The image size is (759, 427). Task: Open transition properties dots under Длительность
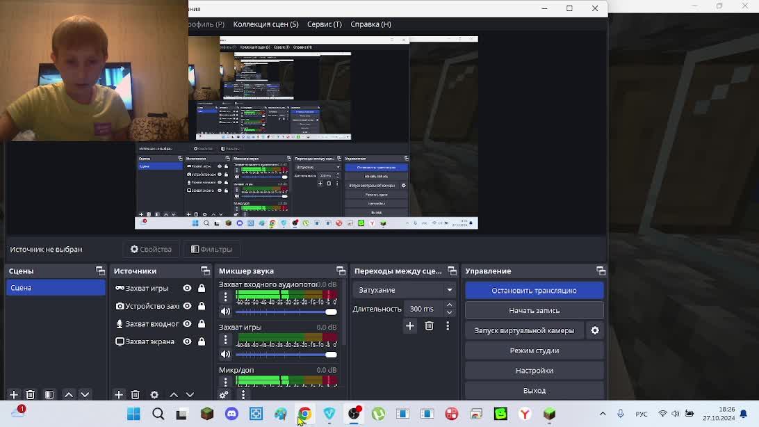coord(448,326)
